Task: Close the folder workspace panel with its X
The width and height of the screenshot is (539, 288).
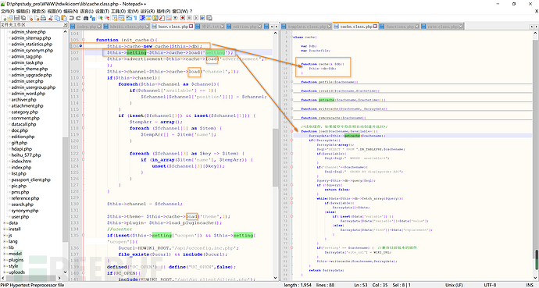Action: point(66,25)
